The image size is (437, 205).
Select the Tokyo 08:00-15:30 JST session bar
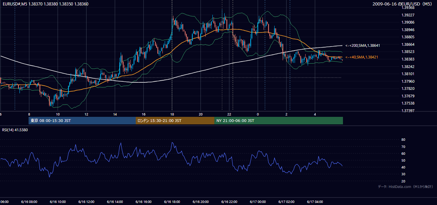[x=82, y=121]
